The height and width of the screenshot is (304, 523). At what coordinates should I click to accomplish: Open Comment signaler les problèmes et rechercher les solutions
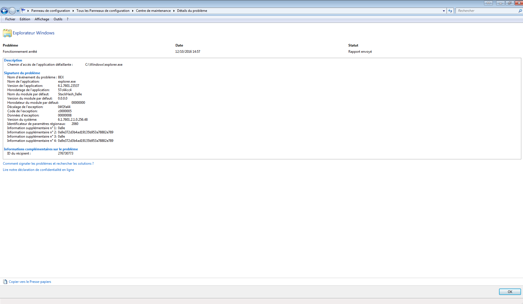coord(48,164)
